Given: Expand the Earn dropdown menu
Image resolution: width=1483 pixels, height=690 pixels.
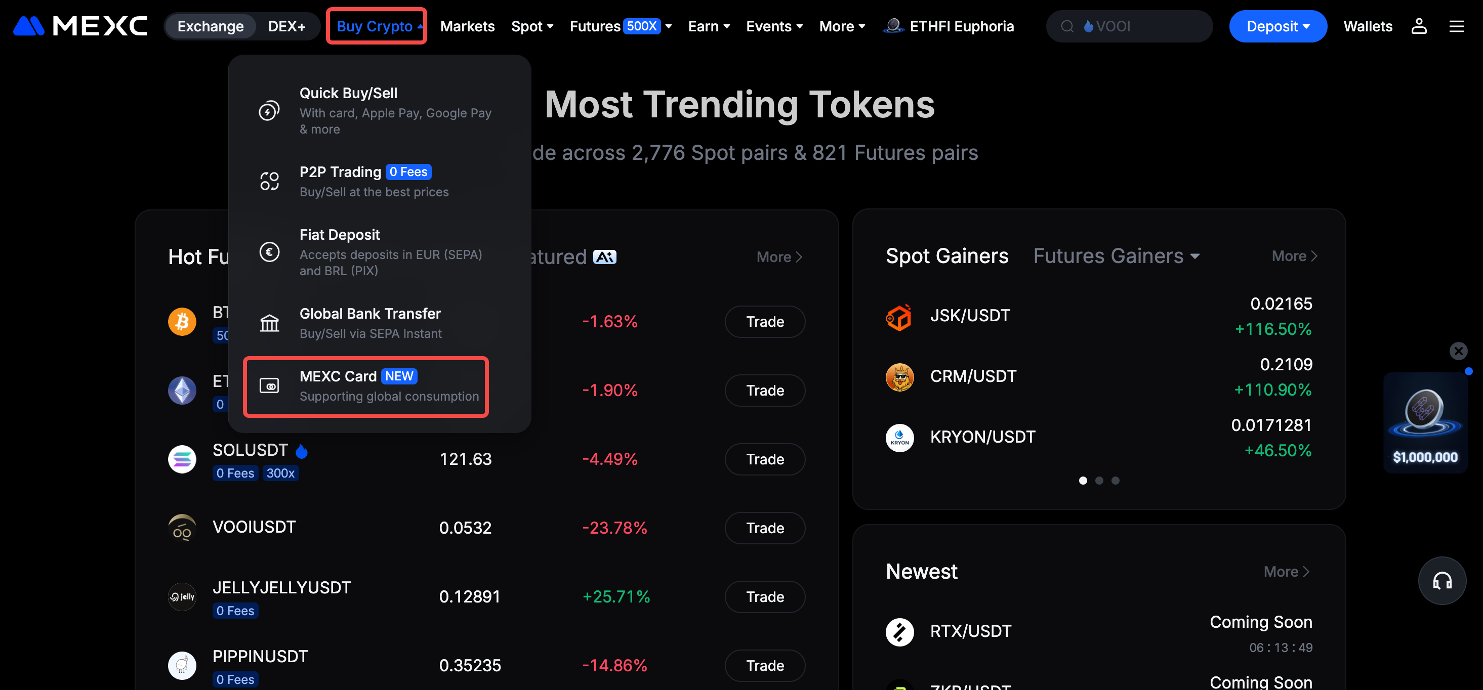Looking at the screenshot, I should tap(709, 26).
